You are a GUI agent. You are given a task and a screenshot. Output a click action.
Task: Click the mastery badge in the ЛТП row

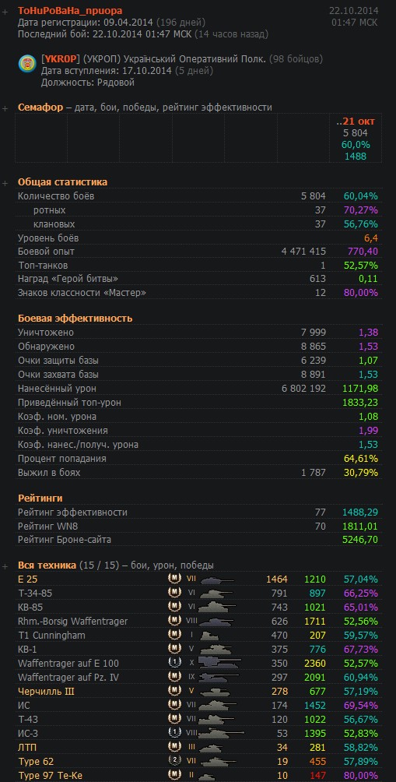pyautogui.click(x=174, y=748)
